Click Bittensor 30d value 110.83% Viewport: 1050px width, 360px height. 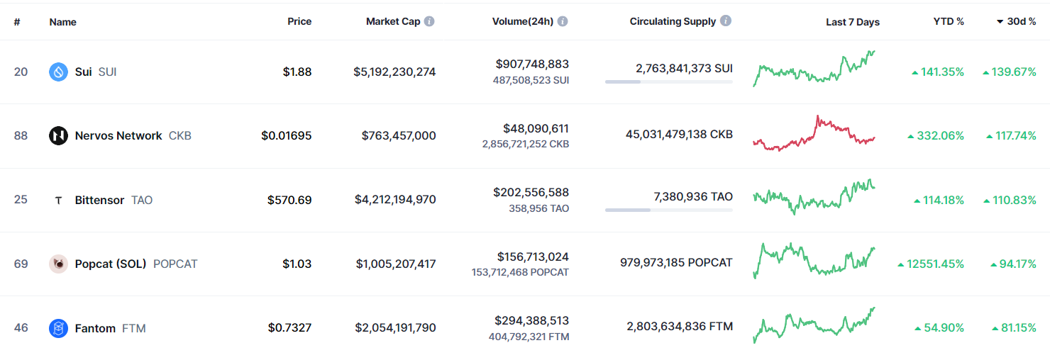pos(1010,200)
